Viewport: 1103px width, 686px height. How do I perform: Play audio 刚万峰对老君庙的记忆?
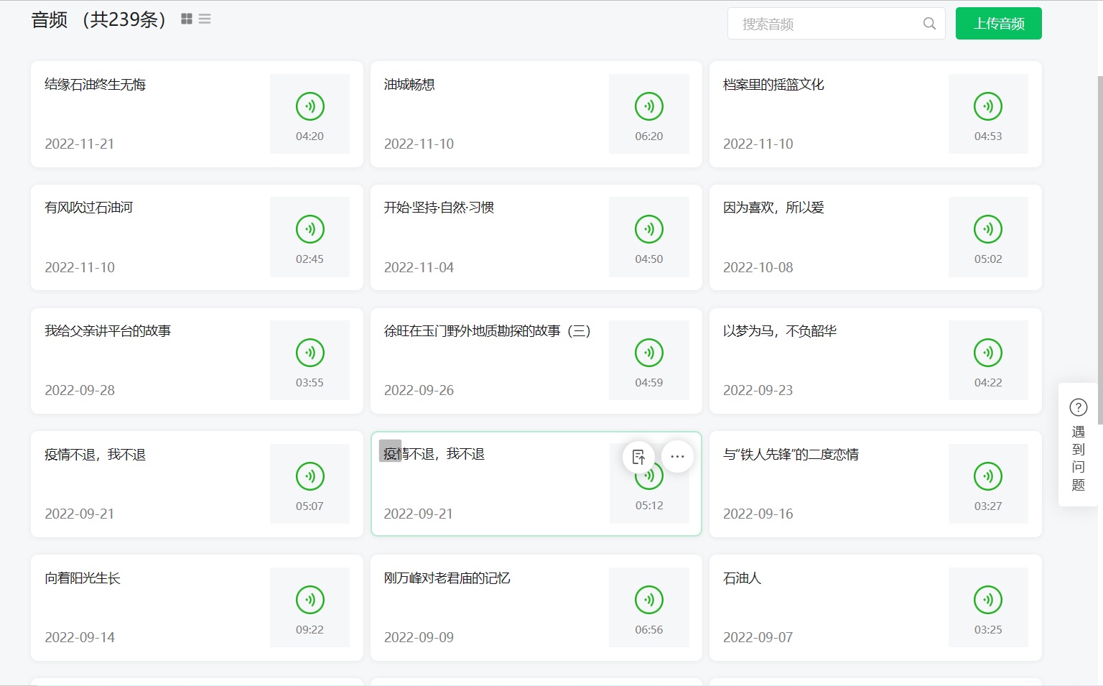tap(649, 600)
